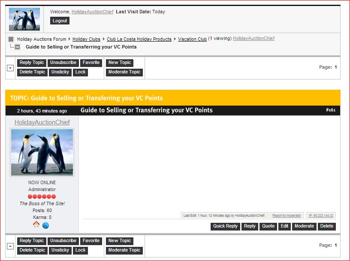
Task: Click the small arrow icon beside the topic title
Action: [x=18, y=47]
